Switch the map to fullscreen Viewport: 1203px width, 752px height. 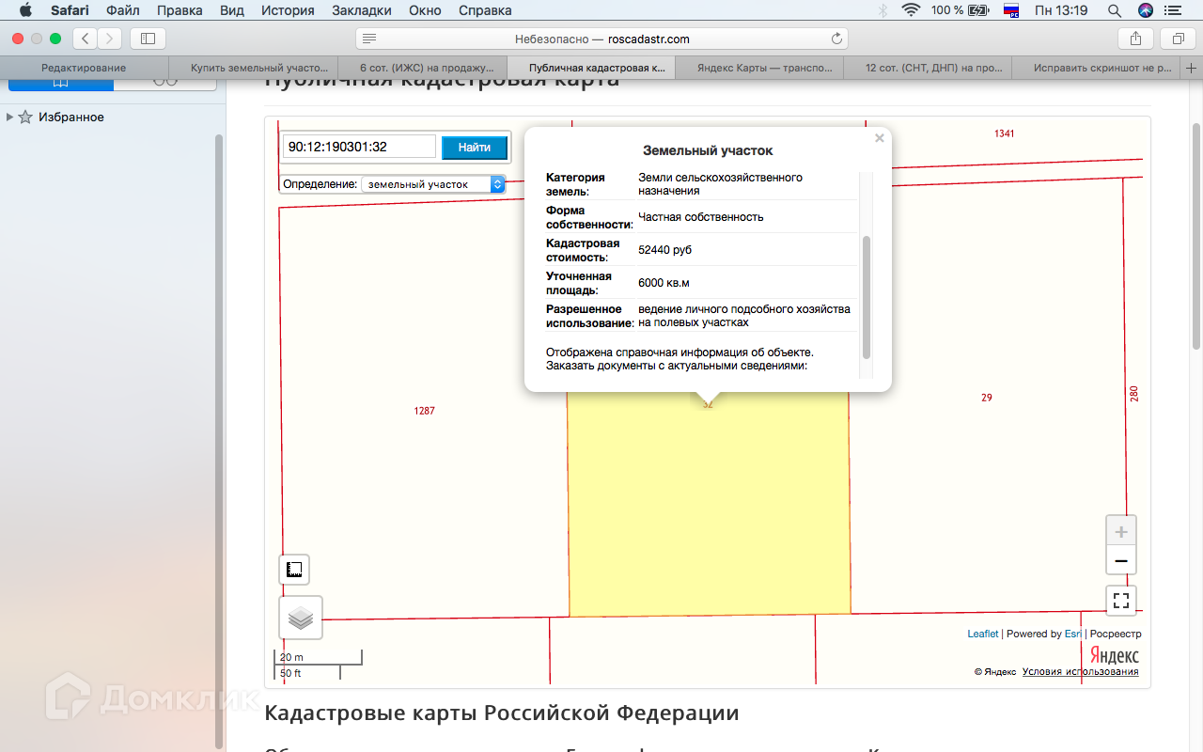[1120, 599]
